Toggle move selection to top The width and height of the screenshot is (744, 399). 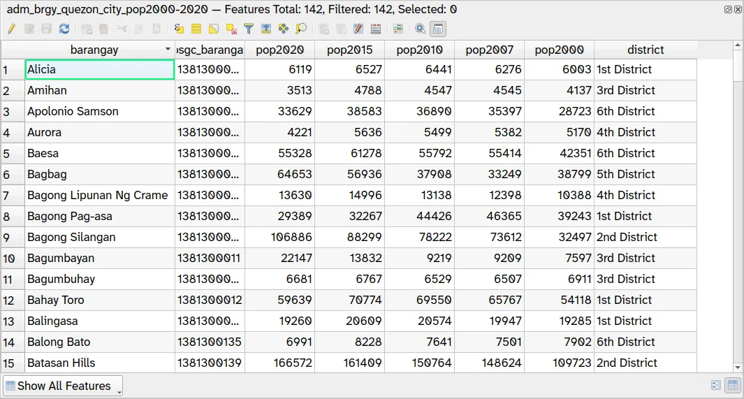(x=266, y=29)
